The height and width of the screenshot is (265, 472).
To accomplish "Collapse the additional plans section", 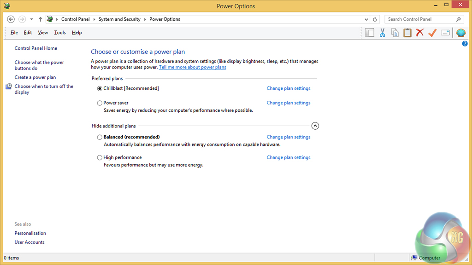I will click(x=315, y=126).
